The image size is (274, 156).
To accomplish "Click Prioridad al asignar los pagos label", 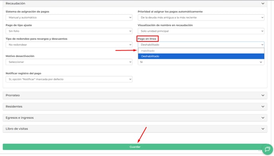I will pyautogui.click(x=170, y=12).
